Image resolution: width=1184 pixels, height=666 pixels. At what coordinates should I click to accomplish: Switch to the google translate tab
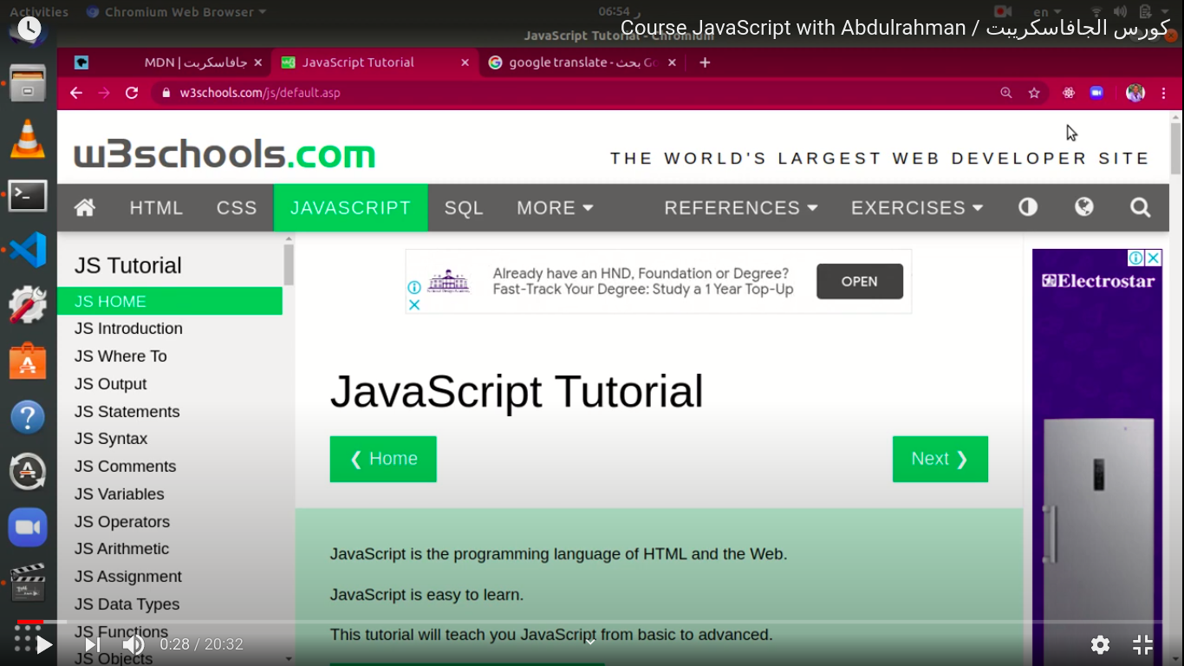click(582, 62)
